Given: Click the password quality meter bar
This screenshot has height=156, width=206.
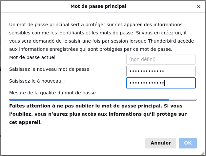Looking at the screenshot, I should [x=103, y=99].
